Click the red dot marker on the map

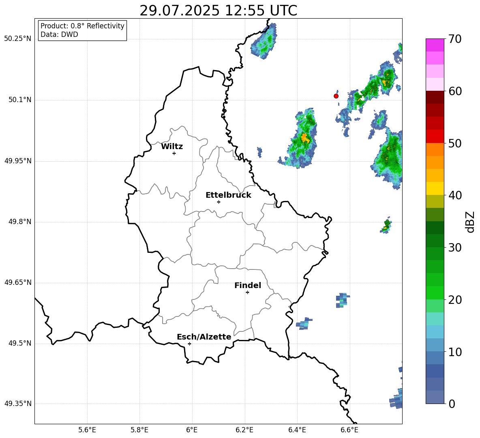coord(336,96)
